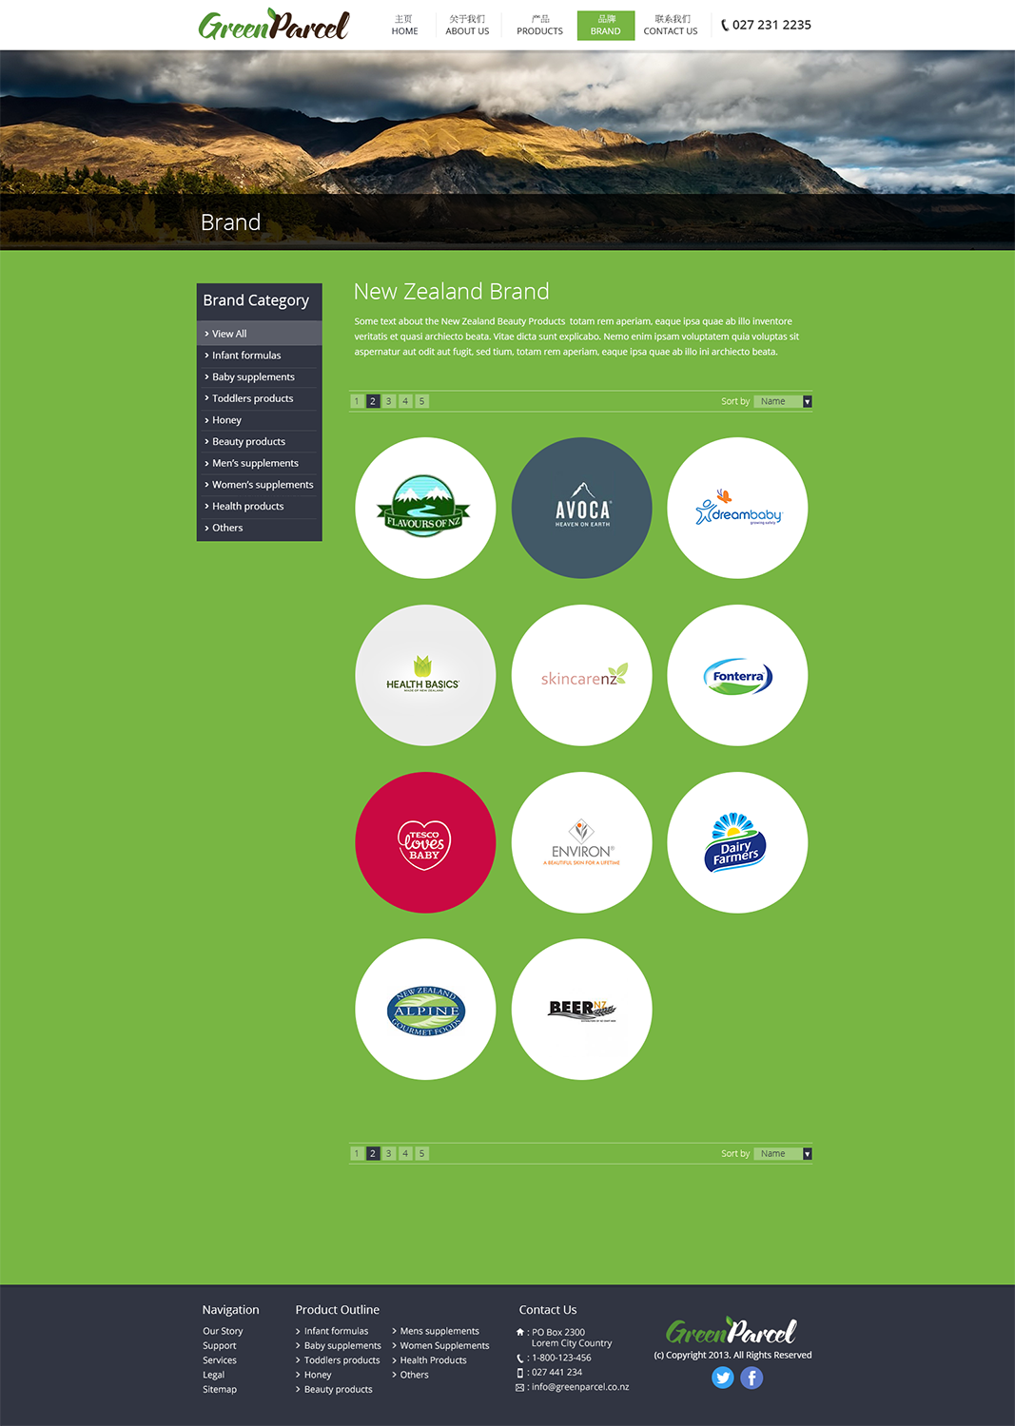Image resolution: width=1015 pixels, height=1426 pixels.
Task: Click the Avoca brand logo
Action: pos(581,508)
